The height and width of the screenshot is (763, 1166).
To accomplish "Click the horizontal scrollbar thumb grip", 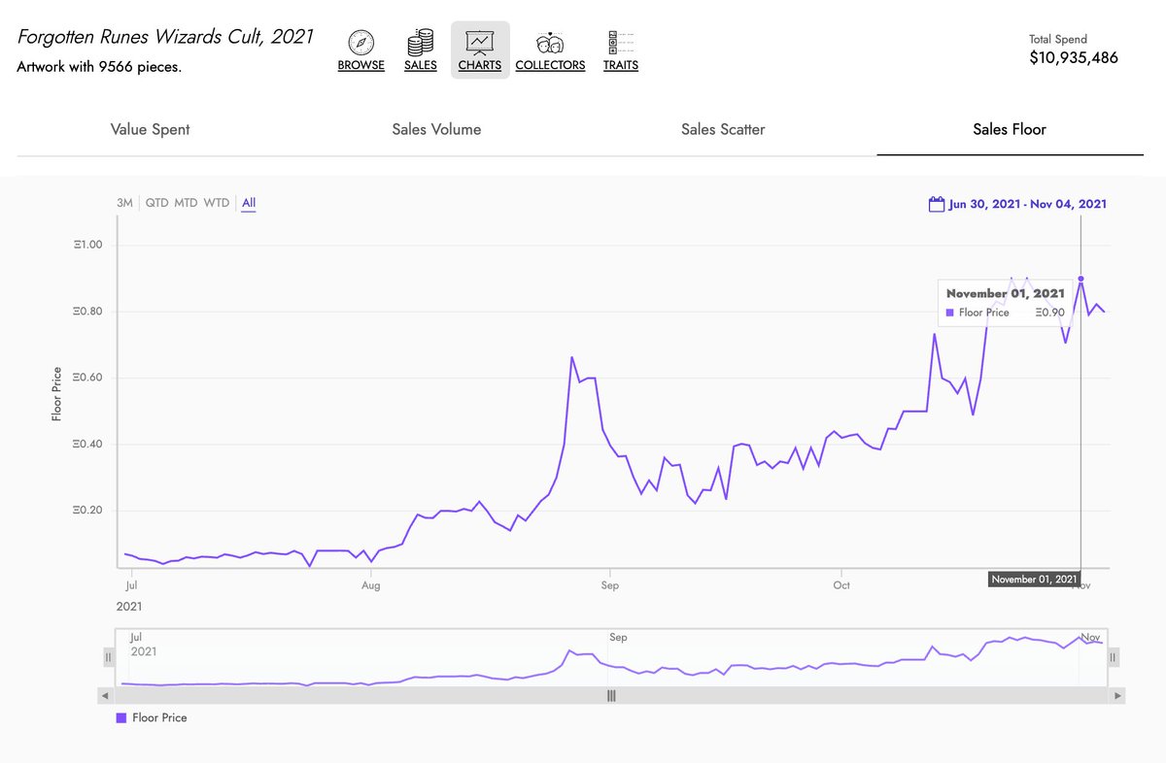I will [x=611, y=696].
